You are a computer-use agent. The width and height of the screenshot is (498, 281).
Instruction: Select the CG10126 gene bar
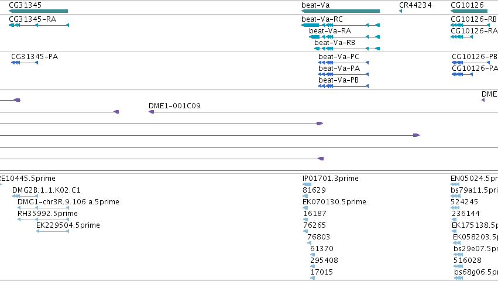tap(469, 11)
